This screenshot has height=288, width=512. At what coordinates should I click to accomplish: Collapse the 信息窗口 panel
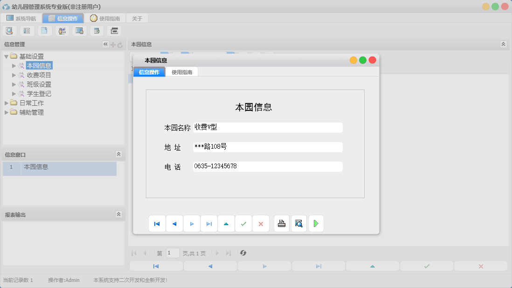[120, 154]
